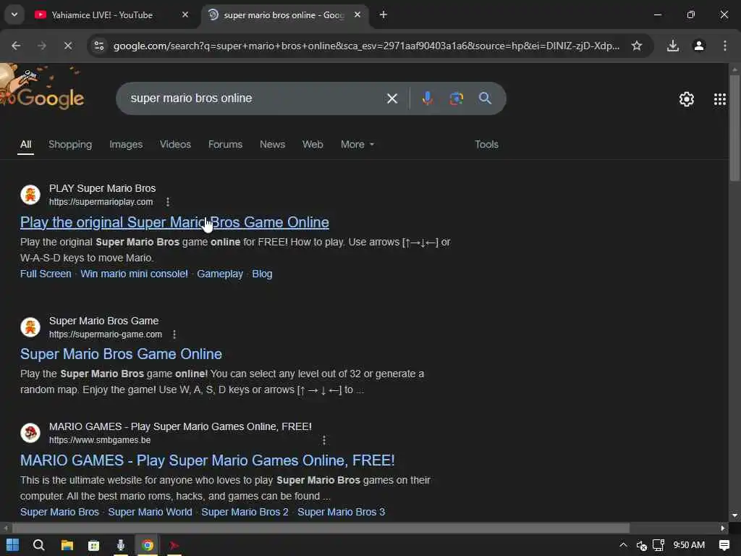Open the Blog sitelink
741x556 pixels.
tap(262, 274)
